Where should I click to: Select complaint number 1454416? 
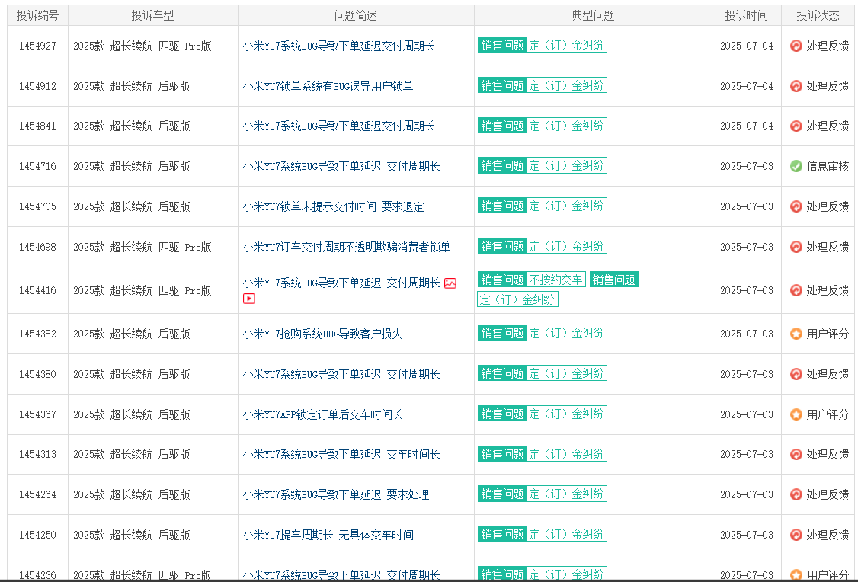pyautogui.click(x=38, y=290)
